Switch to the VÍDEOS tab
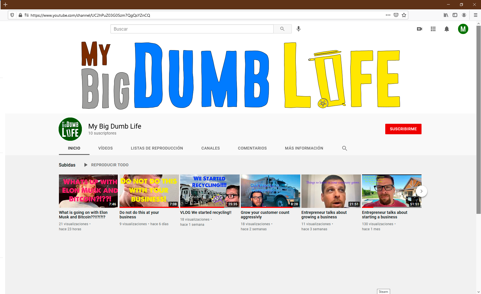Image resolution: width=481 pixels, height=294 pixels. tap(105, 148)
